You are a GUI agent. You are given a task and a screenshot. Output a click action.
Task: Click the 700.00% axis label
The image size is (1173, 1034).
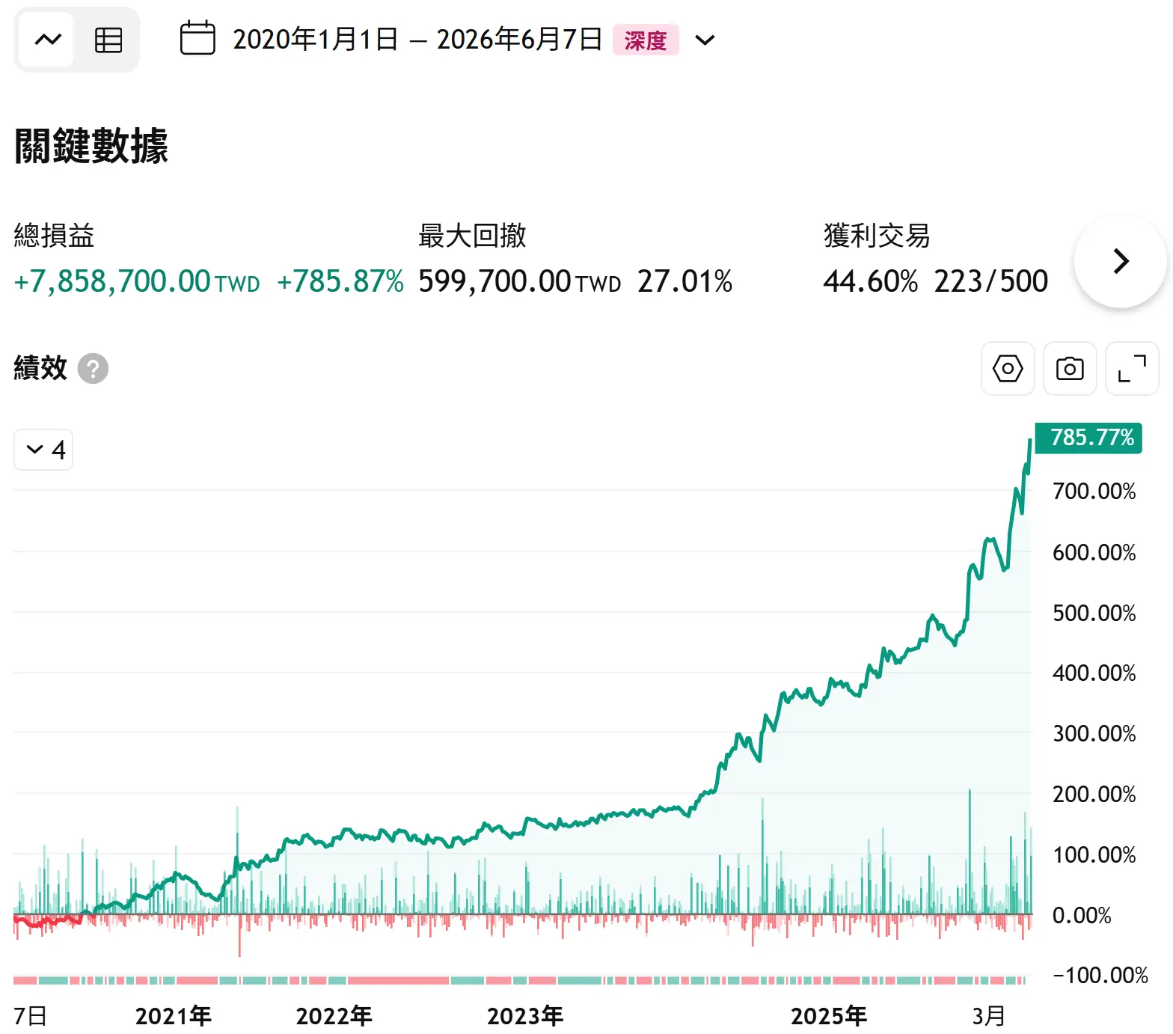pos(1094,492)
